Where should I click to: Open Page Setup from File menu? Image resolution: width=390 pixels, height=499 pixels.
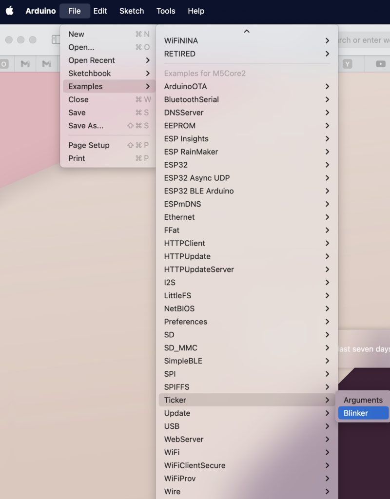109,145
